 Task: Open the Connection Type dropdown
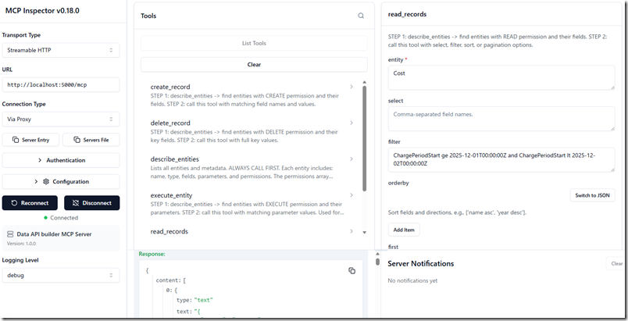[61, 118]
